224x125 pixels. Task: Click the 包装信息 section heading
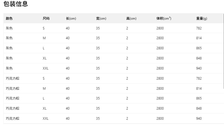(x=16, y=4)
